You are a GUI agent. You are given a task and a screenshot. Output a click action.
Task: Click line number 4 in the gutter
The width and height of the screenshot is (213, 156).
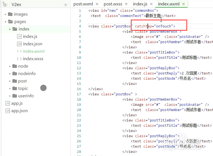pyautogui.click(x=80, y=26)
